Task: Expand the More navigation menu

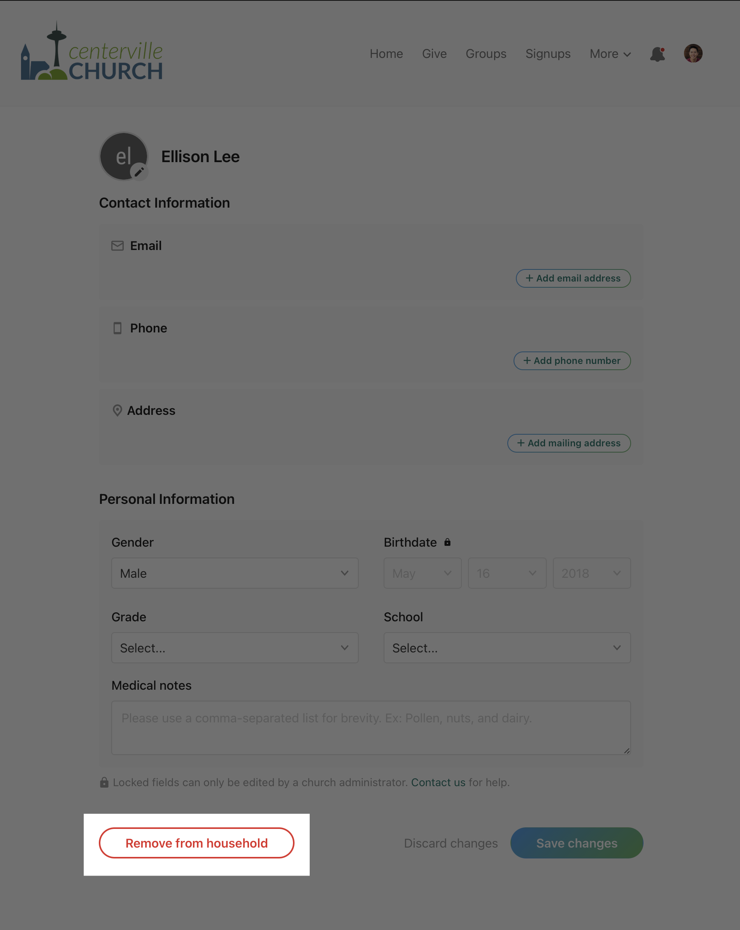Action: coord(610,54)
